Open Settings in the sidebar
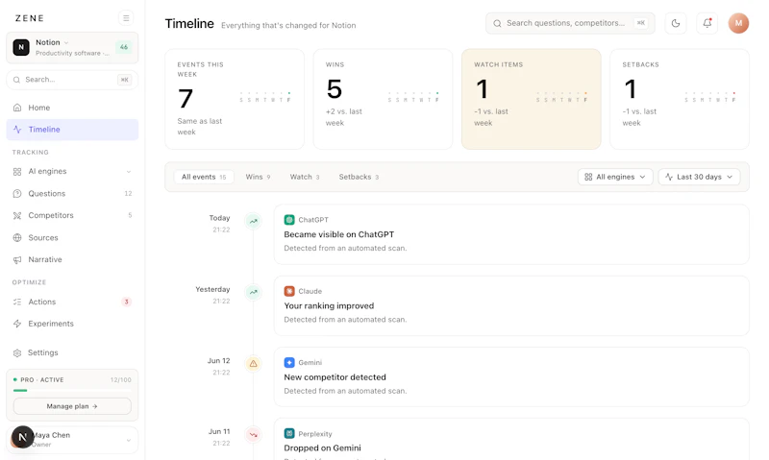Screen dimensions: 769x460 [x=72, y=352]
